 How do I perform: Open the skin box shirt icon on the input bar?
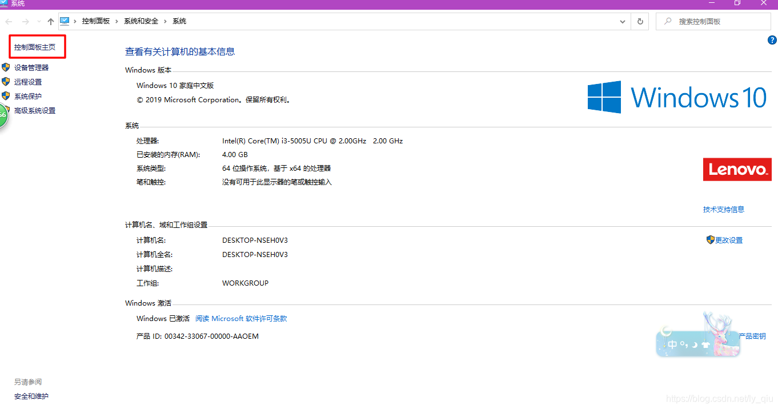pos(706,345)
